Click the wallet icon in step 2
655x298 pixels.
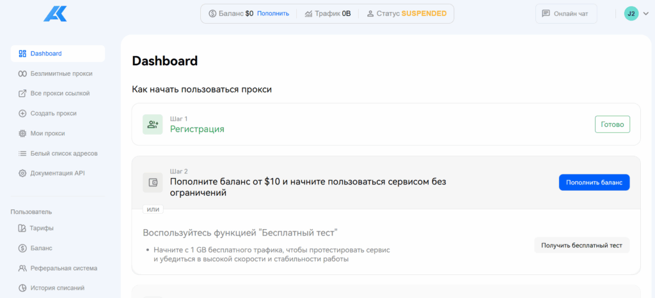[152, 183]
